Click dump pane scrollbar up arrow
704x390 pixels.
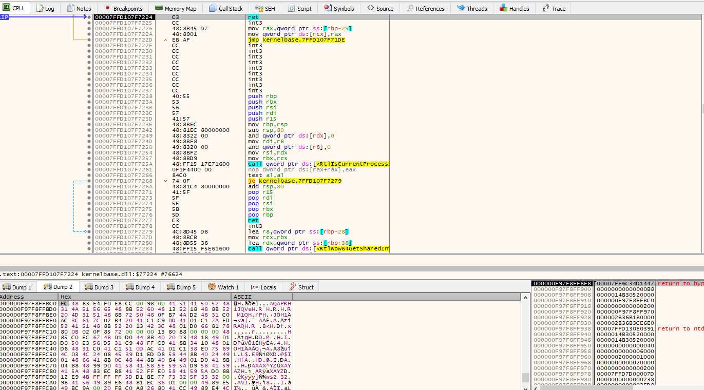(x=525, y=298)
